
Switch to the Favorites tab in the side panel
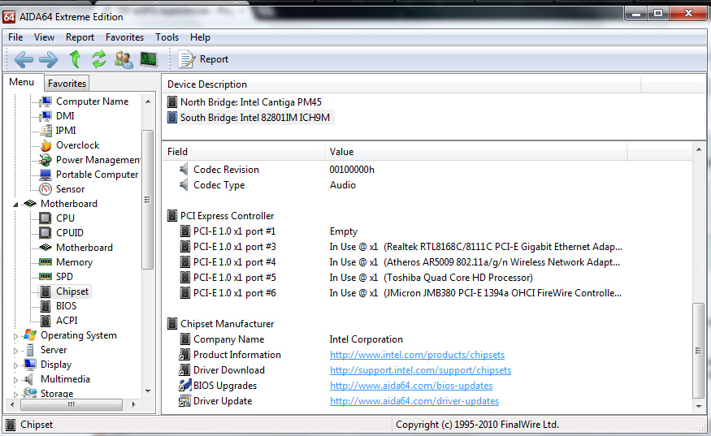(x=67, y=84)
